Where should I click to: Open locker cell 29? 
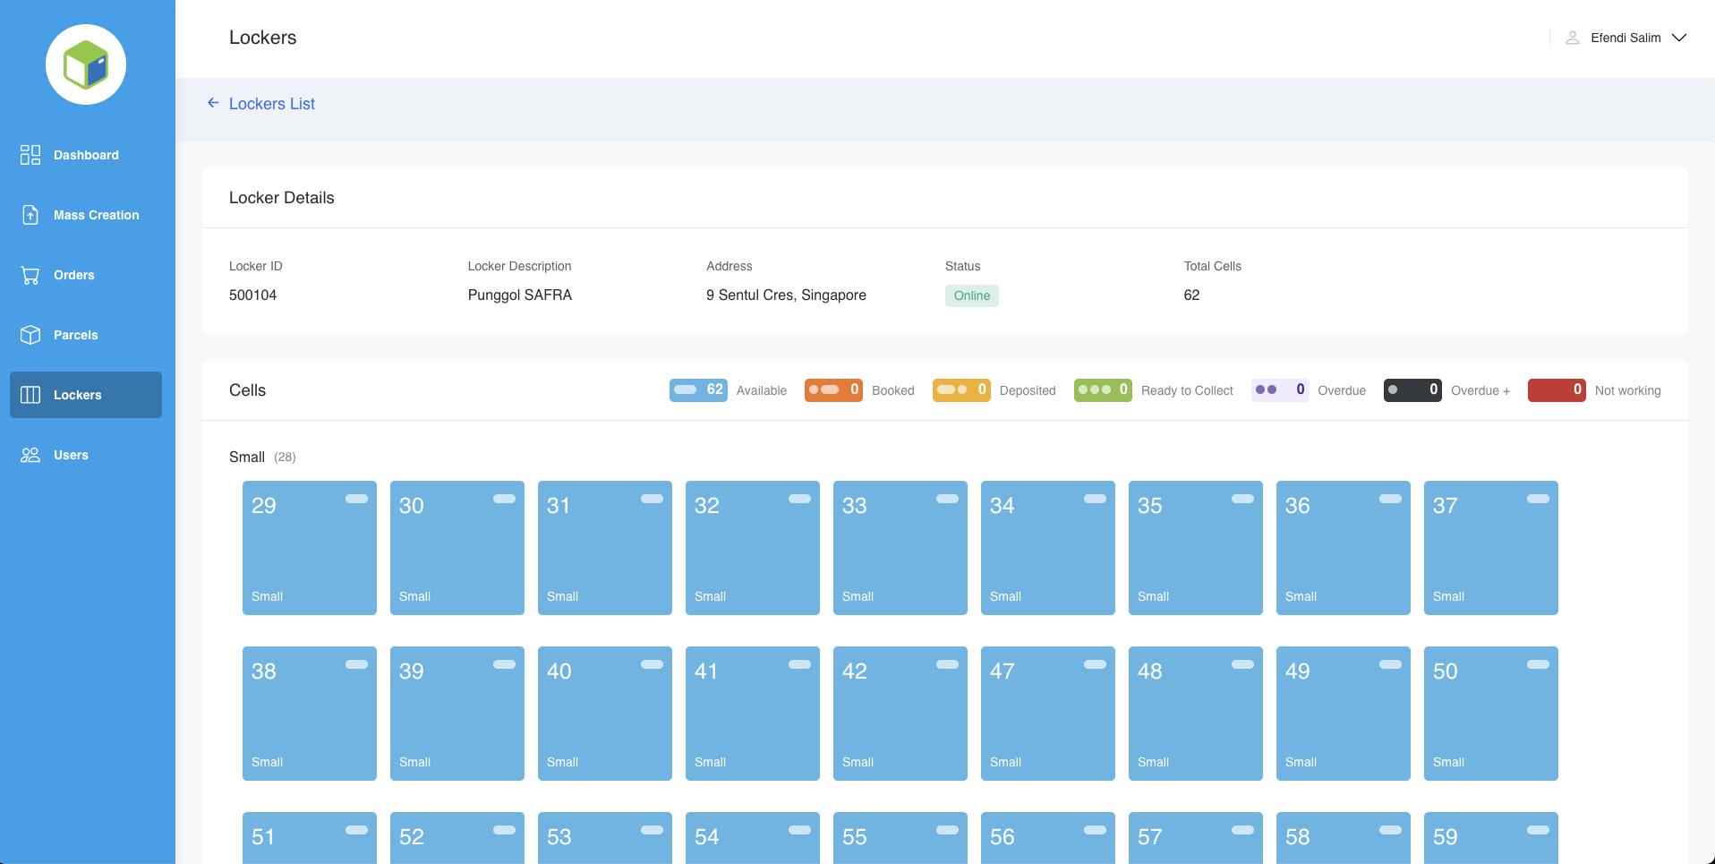pyautogui.click(x=310, y=548)
